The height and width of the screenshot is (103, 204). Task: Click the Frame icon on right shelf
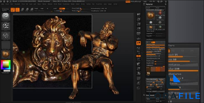pyautogui.click(x=138, y=59)
